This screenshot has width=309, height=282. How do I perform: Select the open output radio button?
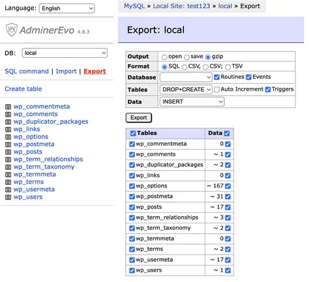pos(164,57)
